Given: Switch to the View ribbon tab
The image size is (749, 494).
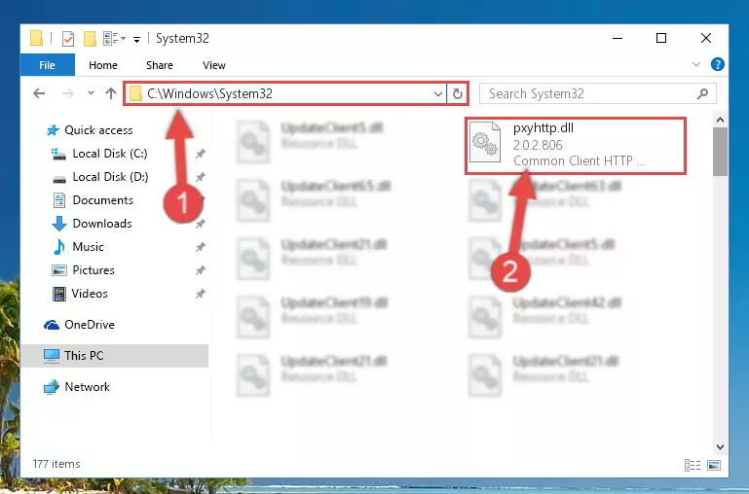Looking at the screenshot, I should click(x=214, y=65).
